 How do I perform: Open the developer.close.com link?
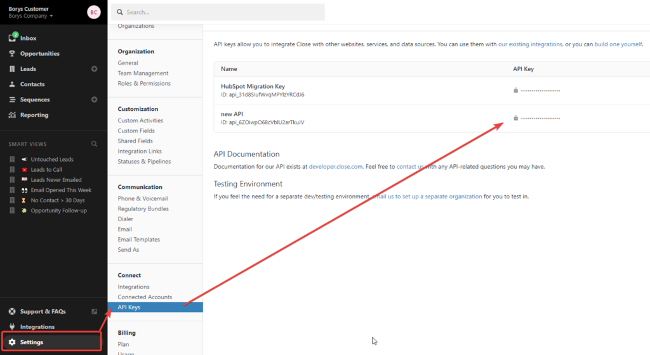[335, 166]
